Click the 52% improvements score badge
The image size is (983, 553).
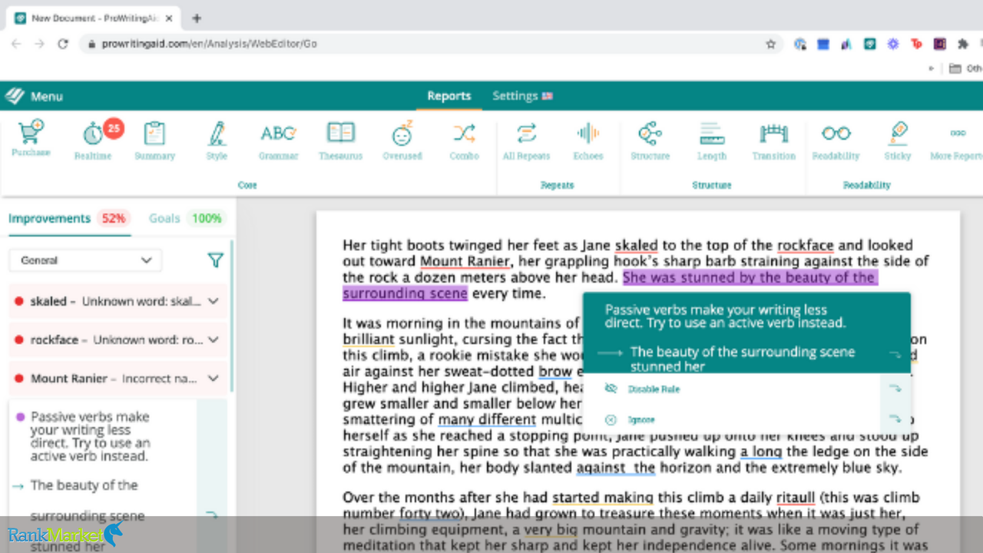tap(114, 218)
